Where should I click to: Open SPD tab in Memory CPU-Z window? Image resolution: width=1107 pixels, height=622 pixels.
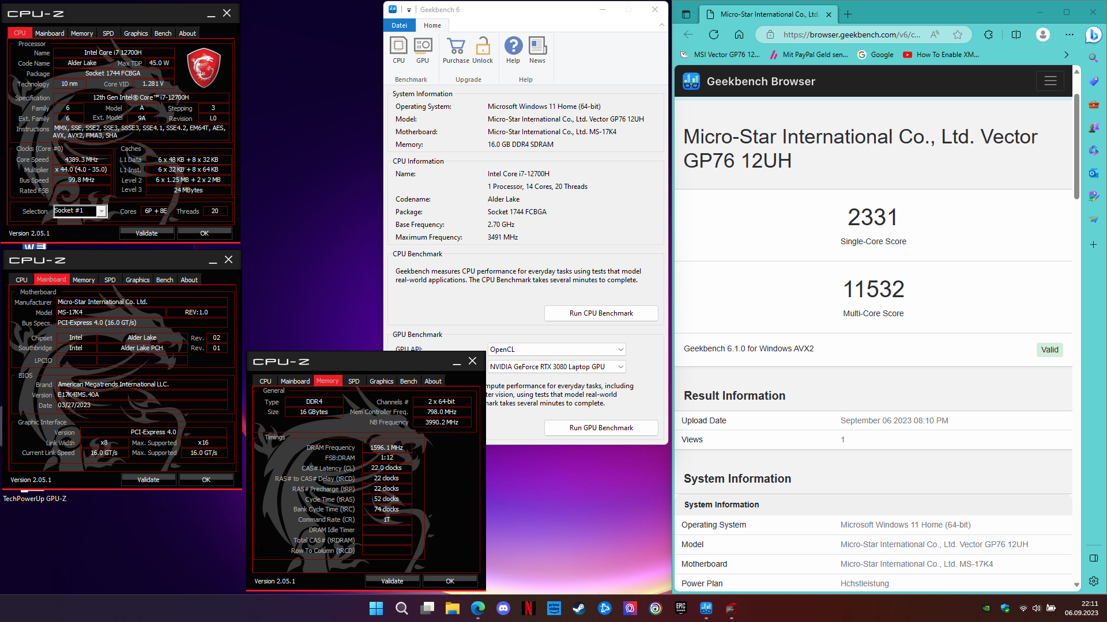353,381
